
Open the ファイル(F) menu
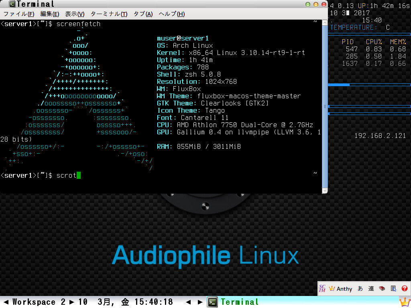coord(18,14)
